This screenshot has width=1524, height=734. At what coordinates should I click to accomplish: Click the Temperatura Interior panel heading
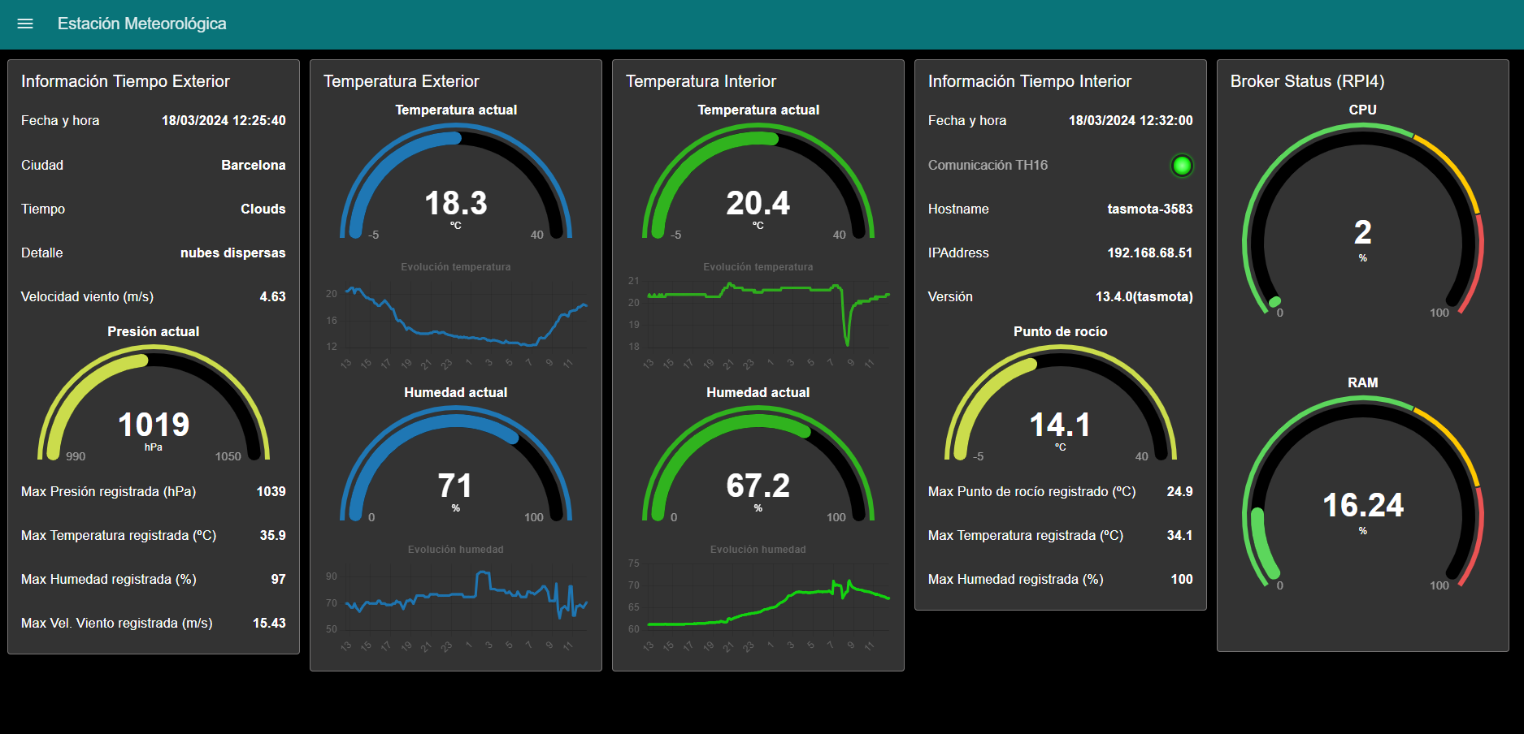click(x=701, y=81)
